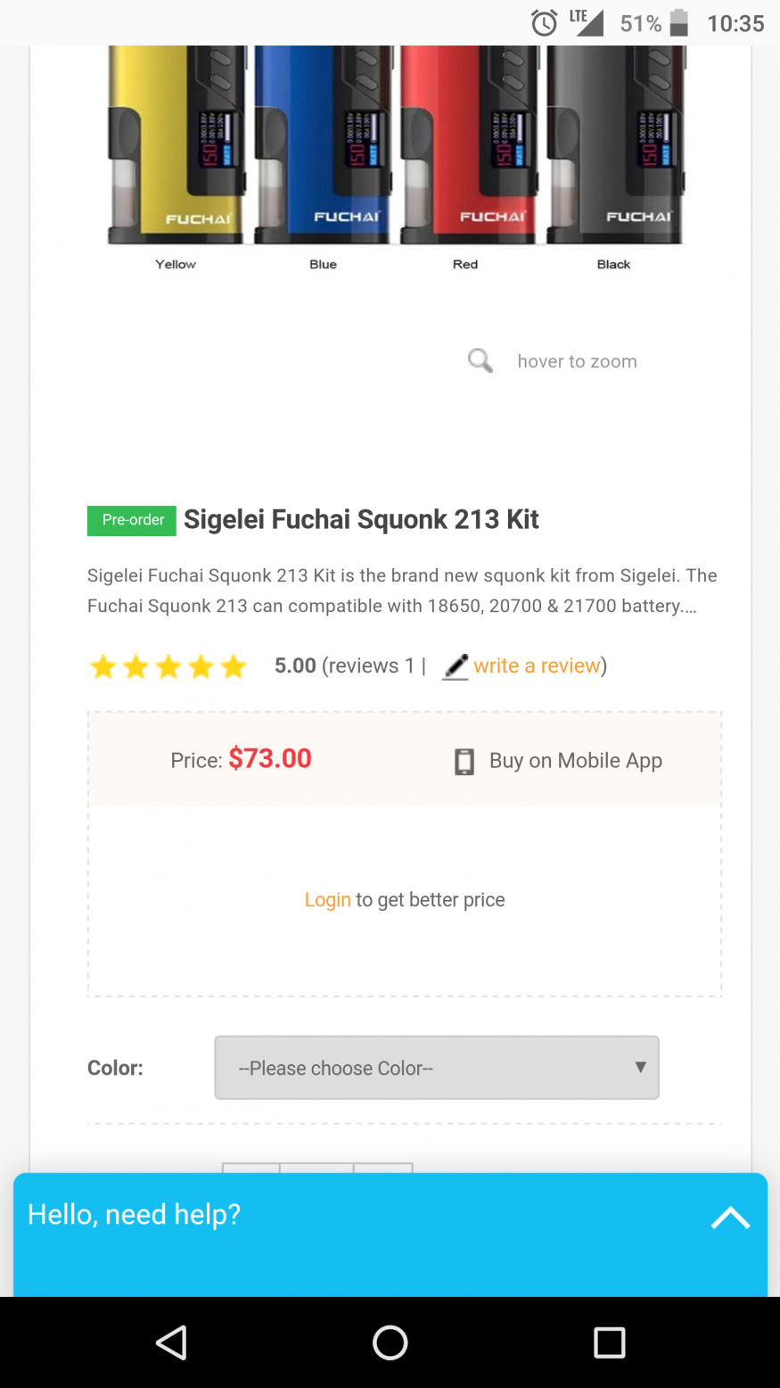Tap the alarm clock status icon

544,23
